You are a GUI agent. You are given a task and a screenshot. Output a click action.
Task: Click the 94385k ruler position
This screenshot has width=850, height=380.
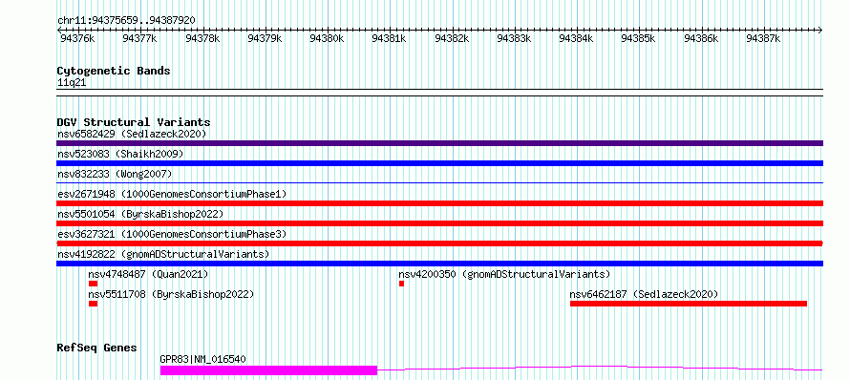(x=639, y=38)
